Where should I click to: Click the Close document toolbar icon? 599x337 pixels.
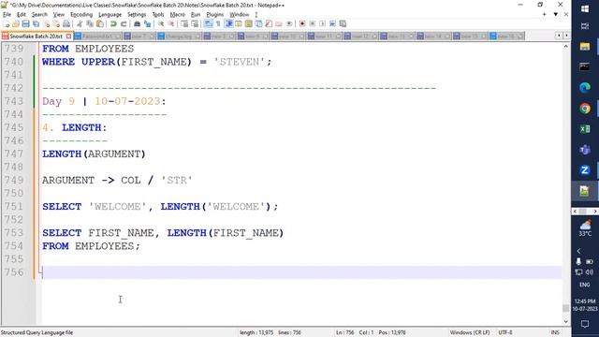click(x=47, y=23)
